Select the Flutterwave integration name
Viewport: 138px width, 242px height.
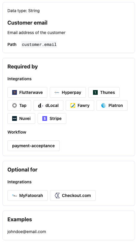click(x=31, y=92)
